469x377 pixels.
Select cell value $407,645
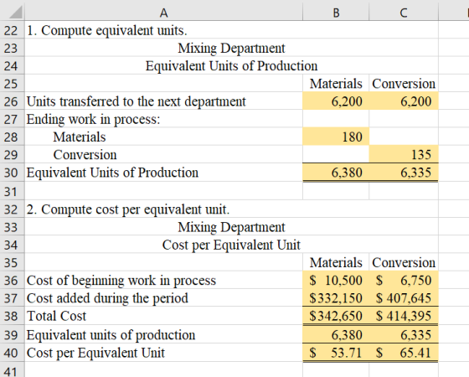(x=404, y=298)
